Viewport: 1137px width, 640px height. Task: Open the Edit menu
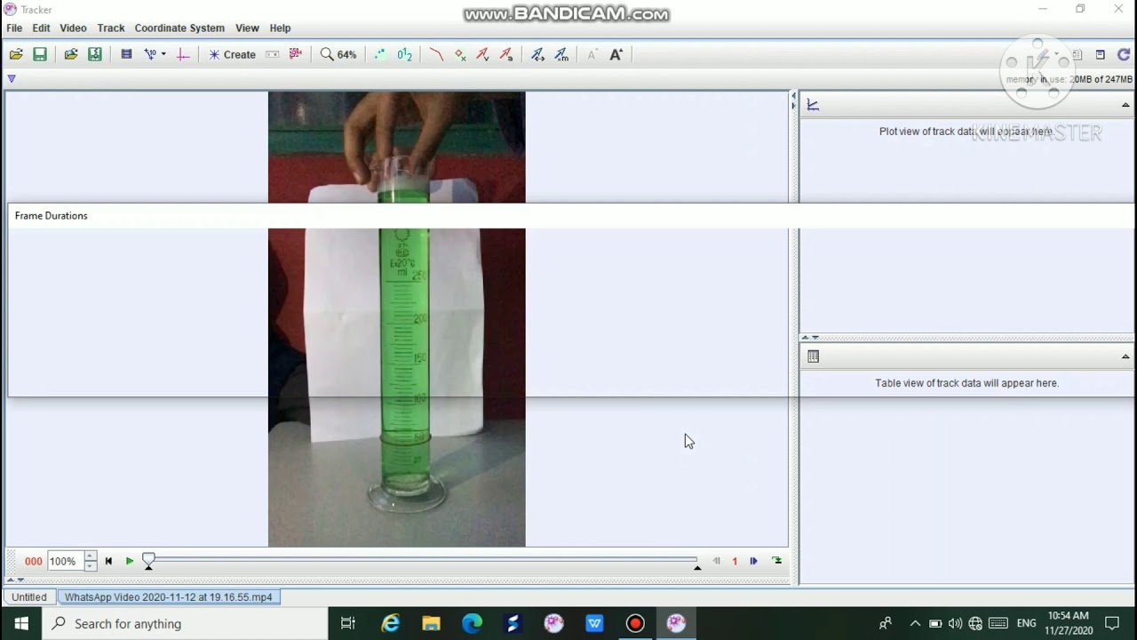point(42,28)
